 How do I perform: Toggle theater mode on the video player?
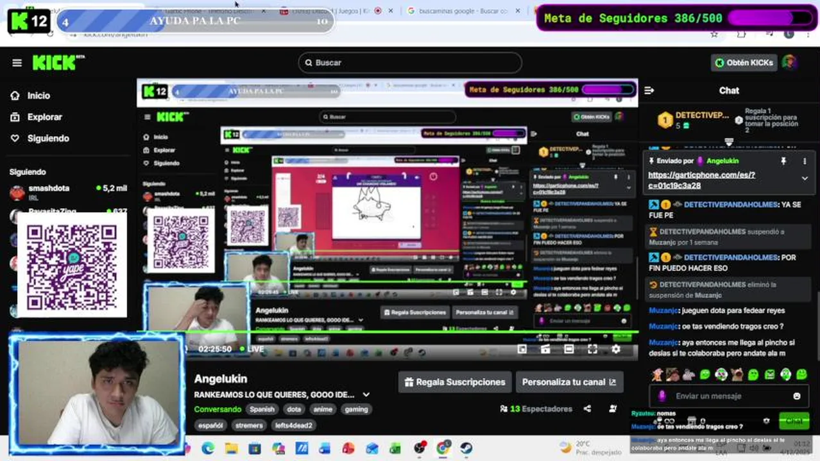[x=568, y=349]
